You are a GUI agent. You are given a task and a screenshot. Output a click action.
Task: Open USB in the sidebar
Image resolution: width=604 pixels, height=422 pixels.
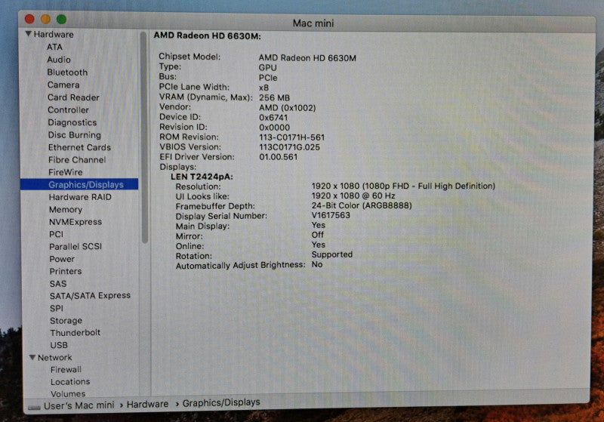coord(59,345)
